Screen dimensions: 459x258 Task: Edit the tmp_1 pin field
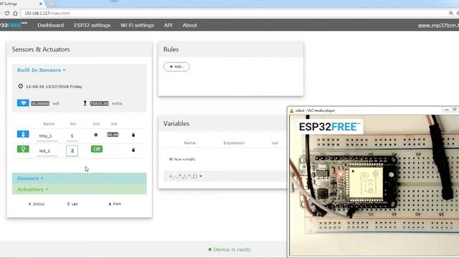72,135
